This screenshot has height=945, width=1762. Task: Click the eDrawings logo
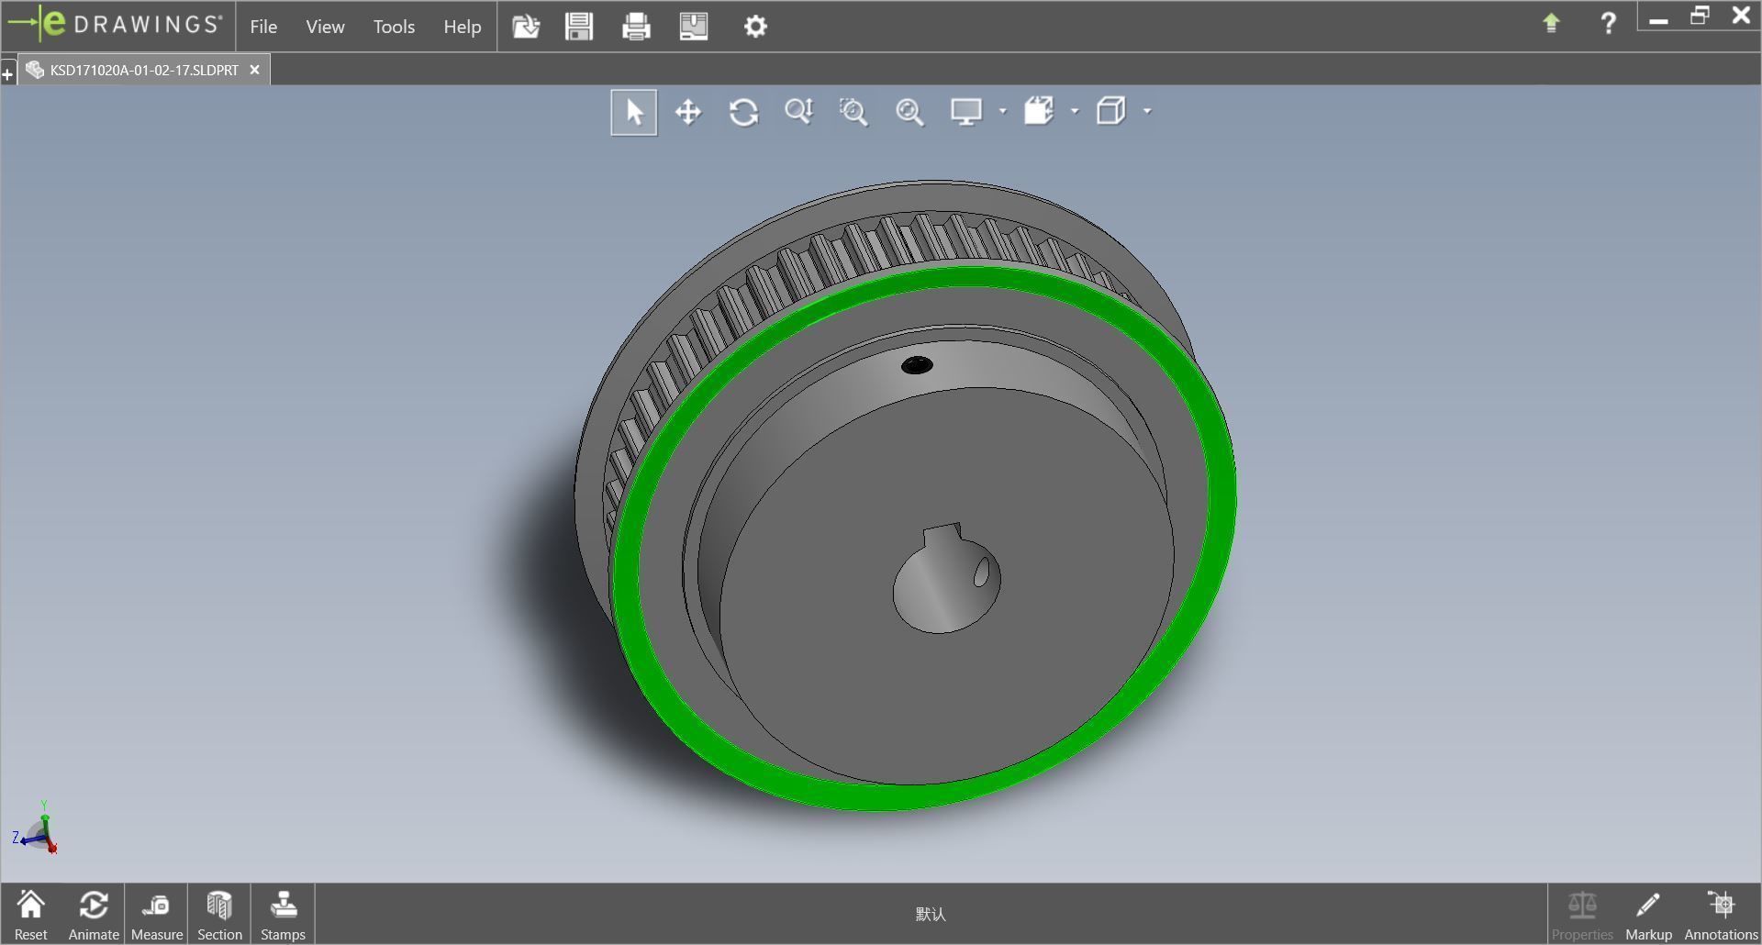click(115, 25)
